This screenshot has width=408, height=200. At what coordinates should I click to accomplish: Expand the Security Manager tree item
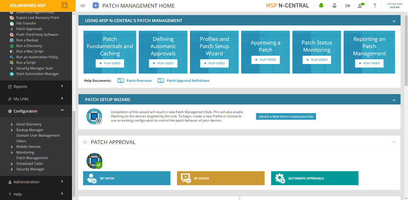12,169
